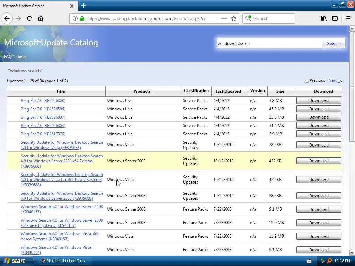Focus the address bar URL field
Screen dimensions: 355x266
[147, 19]
